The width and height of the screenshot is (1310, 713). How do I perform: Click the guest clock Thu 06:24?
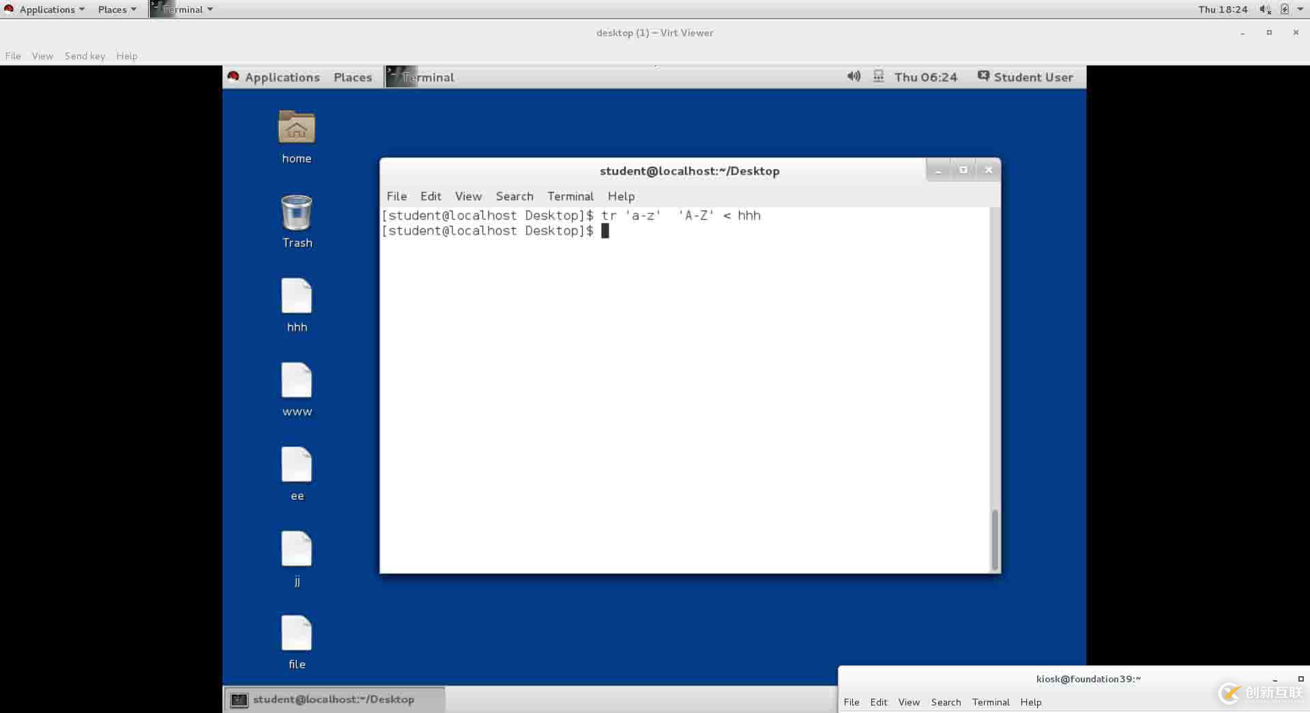(925, 77)
